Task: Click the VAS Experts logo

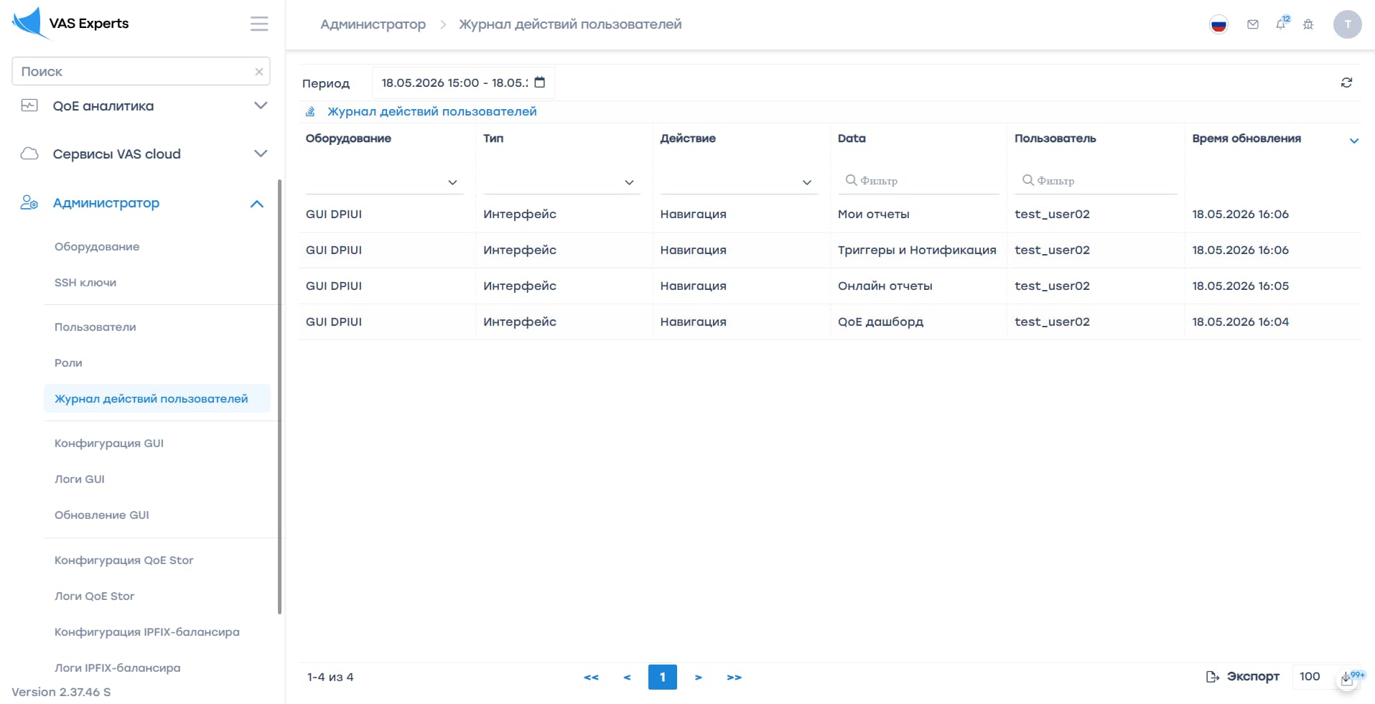Action: (x=70, y=23)
